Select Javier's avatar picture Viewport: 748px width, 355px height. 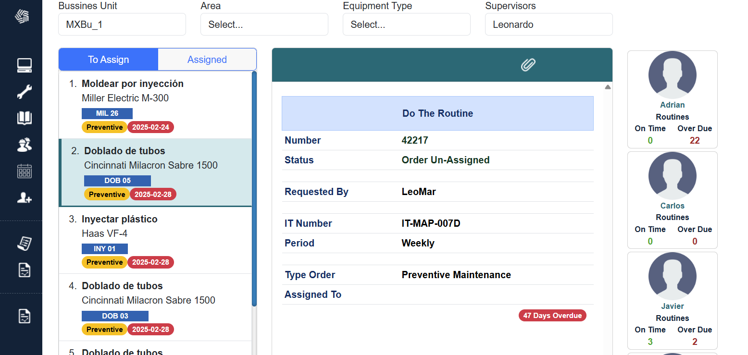672,276
